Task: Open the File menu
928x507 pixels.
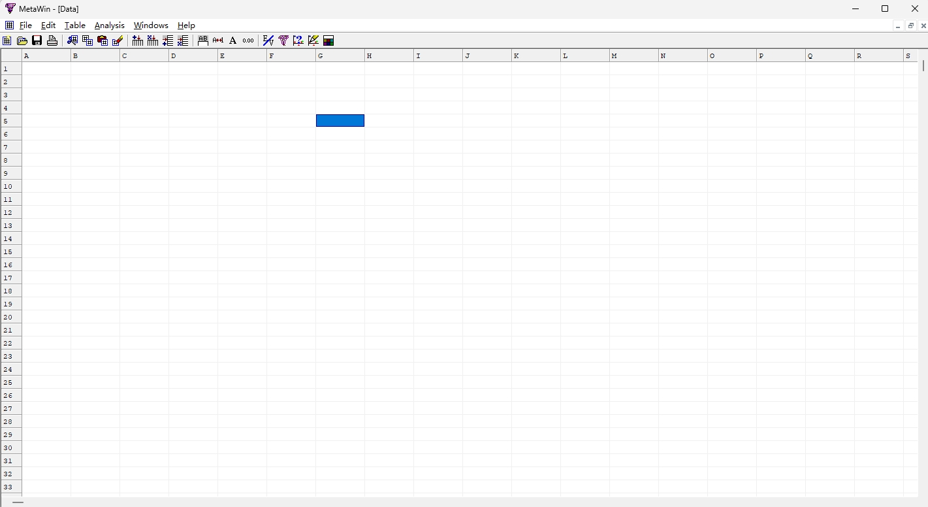Action: pos(25,25)
